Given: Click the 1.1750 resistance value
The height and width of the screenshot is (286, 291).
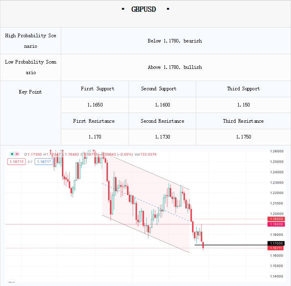Looking at the screenshot, I should coord(244,137).
